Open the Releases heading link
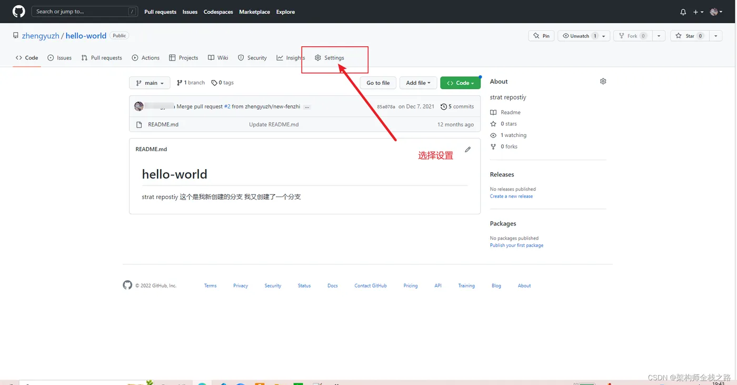The height and width of the screenshot is (385, 737). coord(502,174)
